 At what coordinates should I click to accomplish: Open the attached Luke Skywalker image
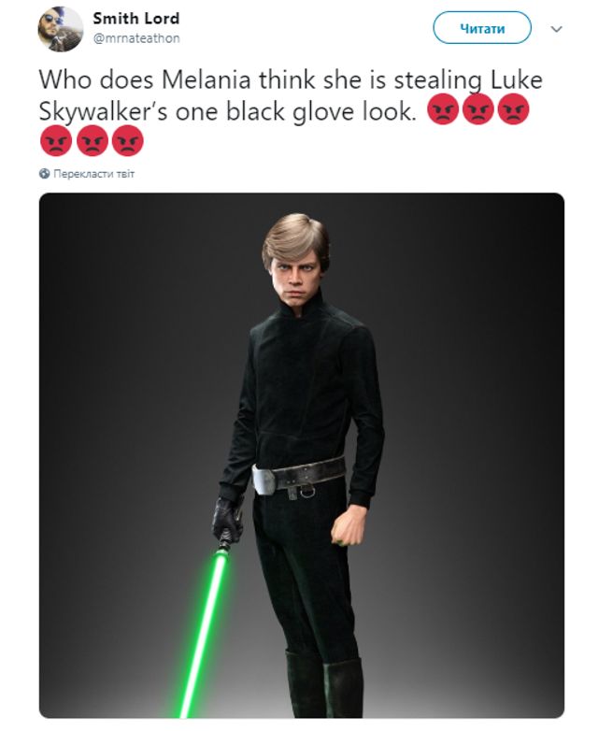tap(302, 455)
